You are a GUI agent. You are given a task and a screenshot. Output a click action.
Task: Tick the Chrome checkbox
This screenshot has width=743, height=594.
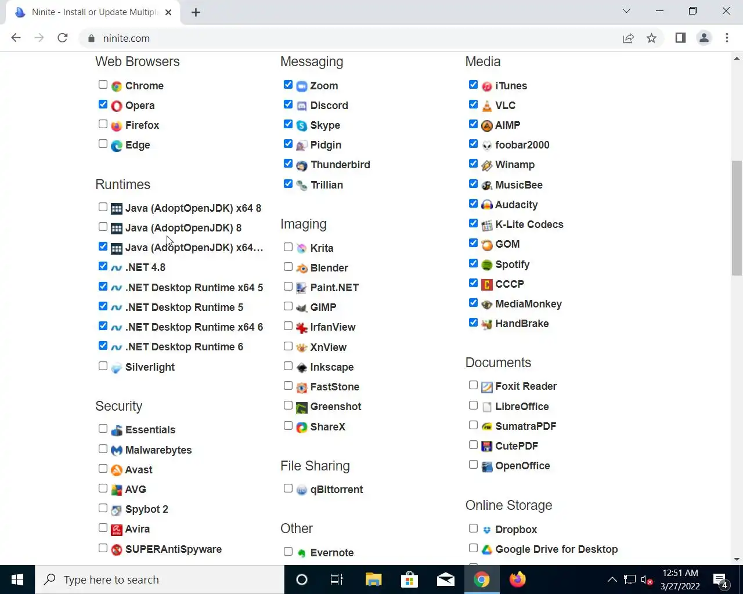tap(103, 85)
